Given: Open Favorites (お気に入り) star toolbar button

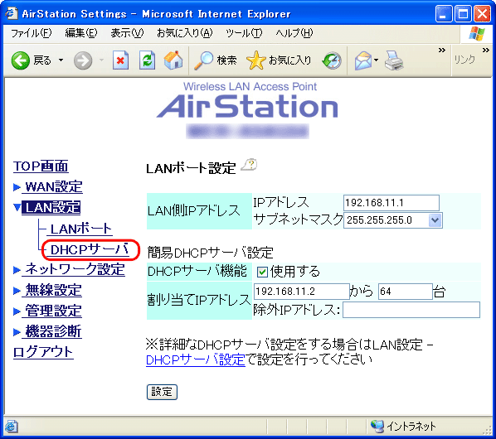Looking at the screenshot, I should coord(279,60).
